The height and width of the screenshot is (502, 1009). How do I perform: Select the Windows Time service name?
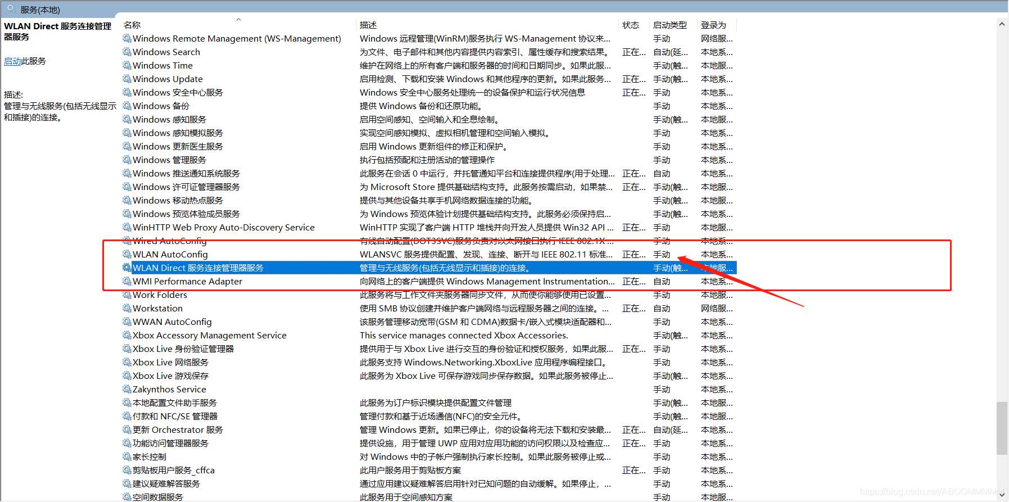pyautogui.click(x=162, y=65)
